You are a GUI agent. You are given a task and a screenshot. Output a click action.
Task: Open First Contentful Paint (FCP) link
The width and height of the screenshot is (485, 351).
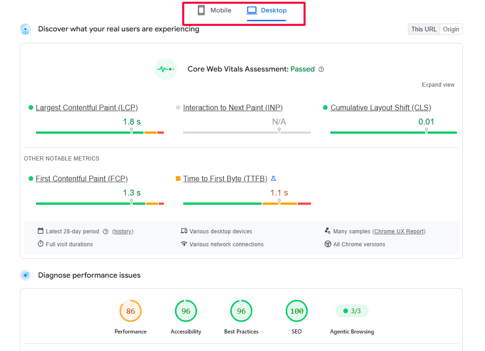coord(82,179)
